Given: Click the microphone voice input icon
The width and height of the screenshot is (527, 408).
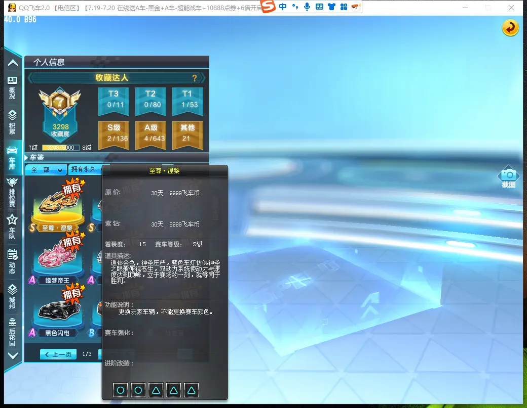Looking at the screenshot, I should [x=307, y=7].
